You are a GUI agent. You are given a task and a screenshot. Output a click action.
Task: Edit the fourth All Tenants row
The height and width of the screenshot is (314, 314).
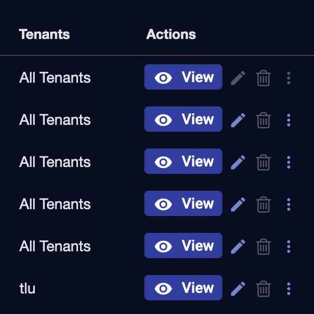[238, 204]
